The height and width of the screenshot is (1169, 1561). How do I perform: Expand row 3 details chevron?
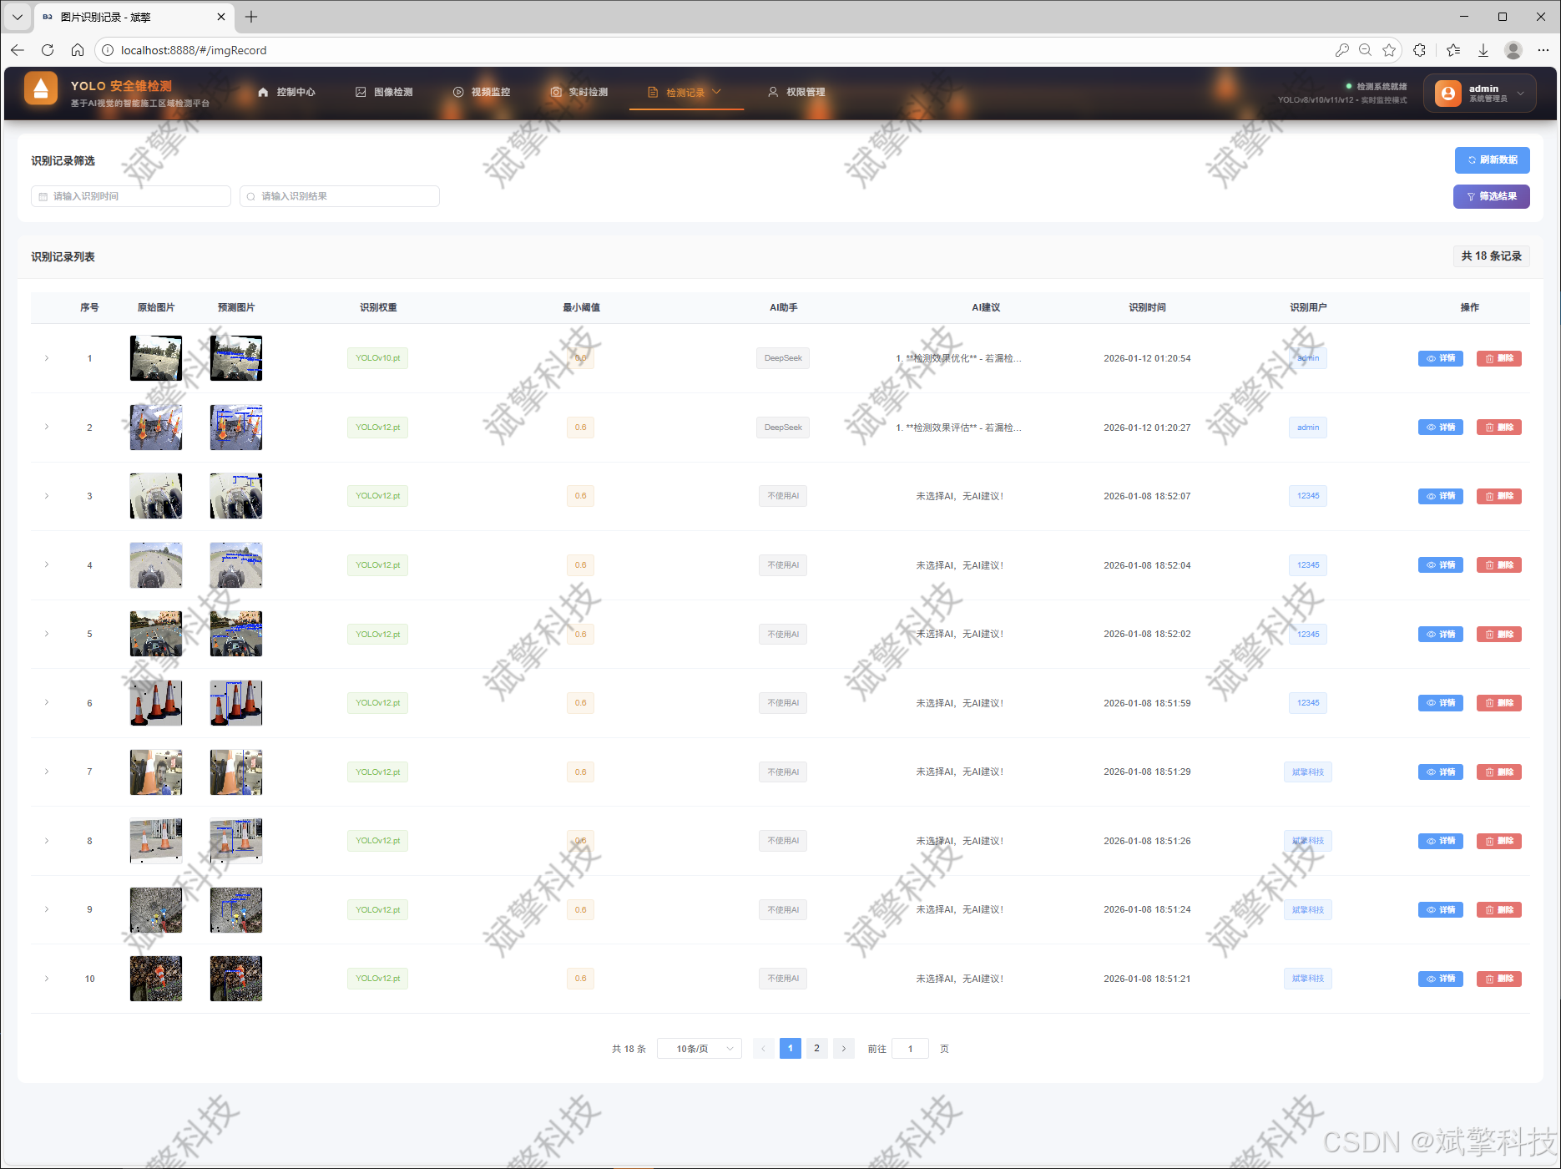point(47,496)
